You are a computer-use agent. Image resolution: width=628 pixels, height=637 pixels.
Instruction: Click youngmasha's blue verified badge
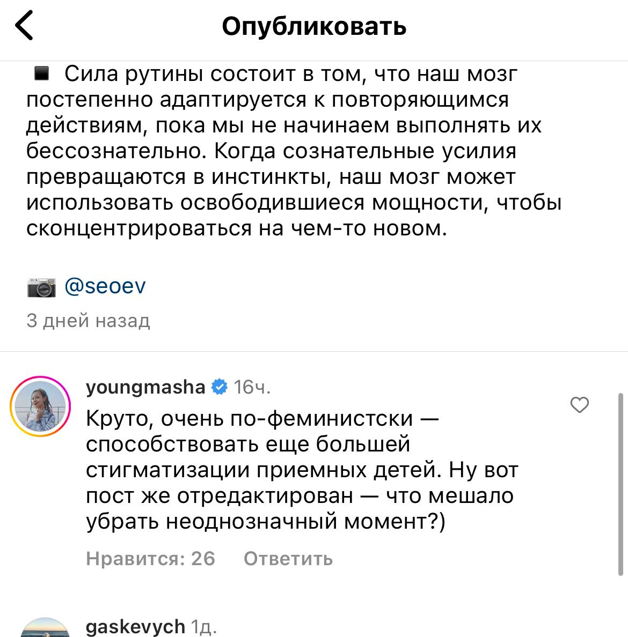pyautogui.click(x=219, y=387)
